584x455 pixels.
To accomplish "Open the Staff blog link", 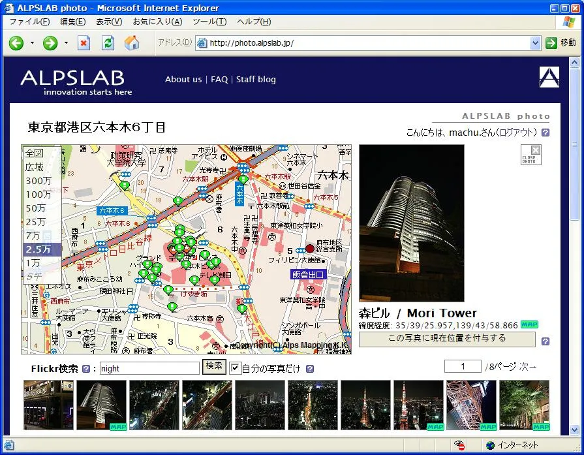I will click(x=256, y=80).
